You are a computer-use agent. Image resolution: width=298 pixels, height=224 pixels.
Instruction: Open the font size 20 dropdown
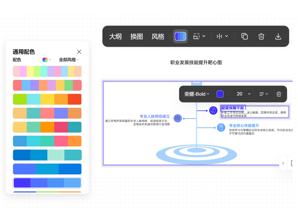tap(242, 94)
